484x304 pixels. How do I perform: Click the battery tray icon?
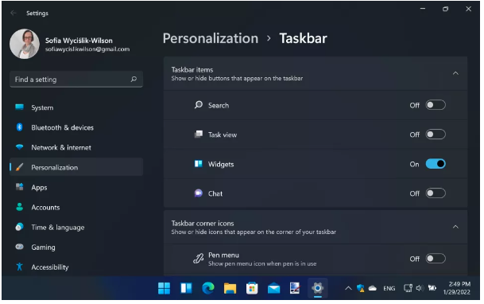pyautogui.click(x=432, y=288)
